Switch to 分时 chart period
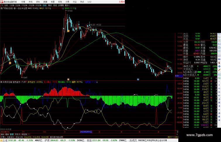The height and width of the screenshot is (142, 221). [6, 5]
